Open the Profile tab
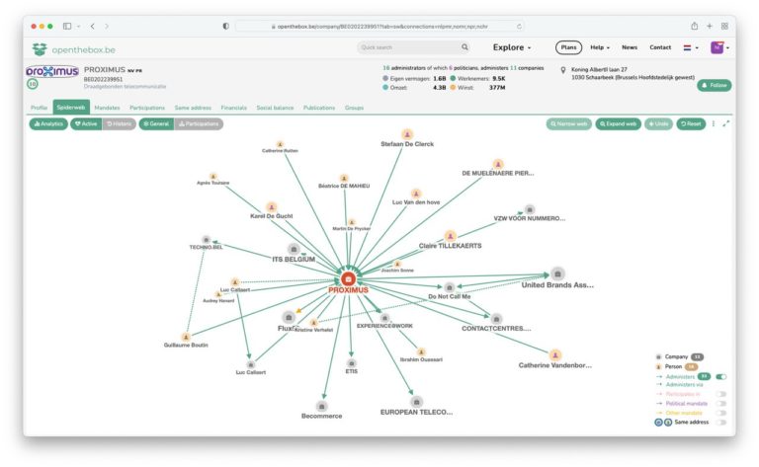 [x=39, y=108]
